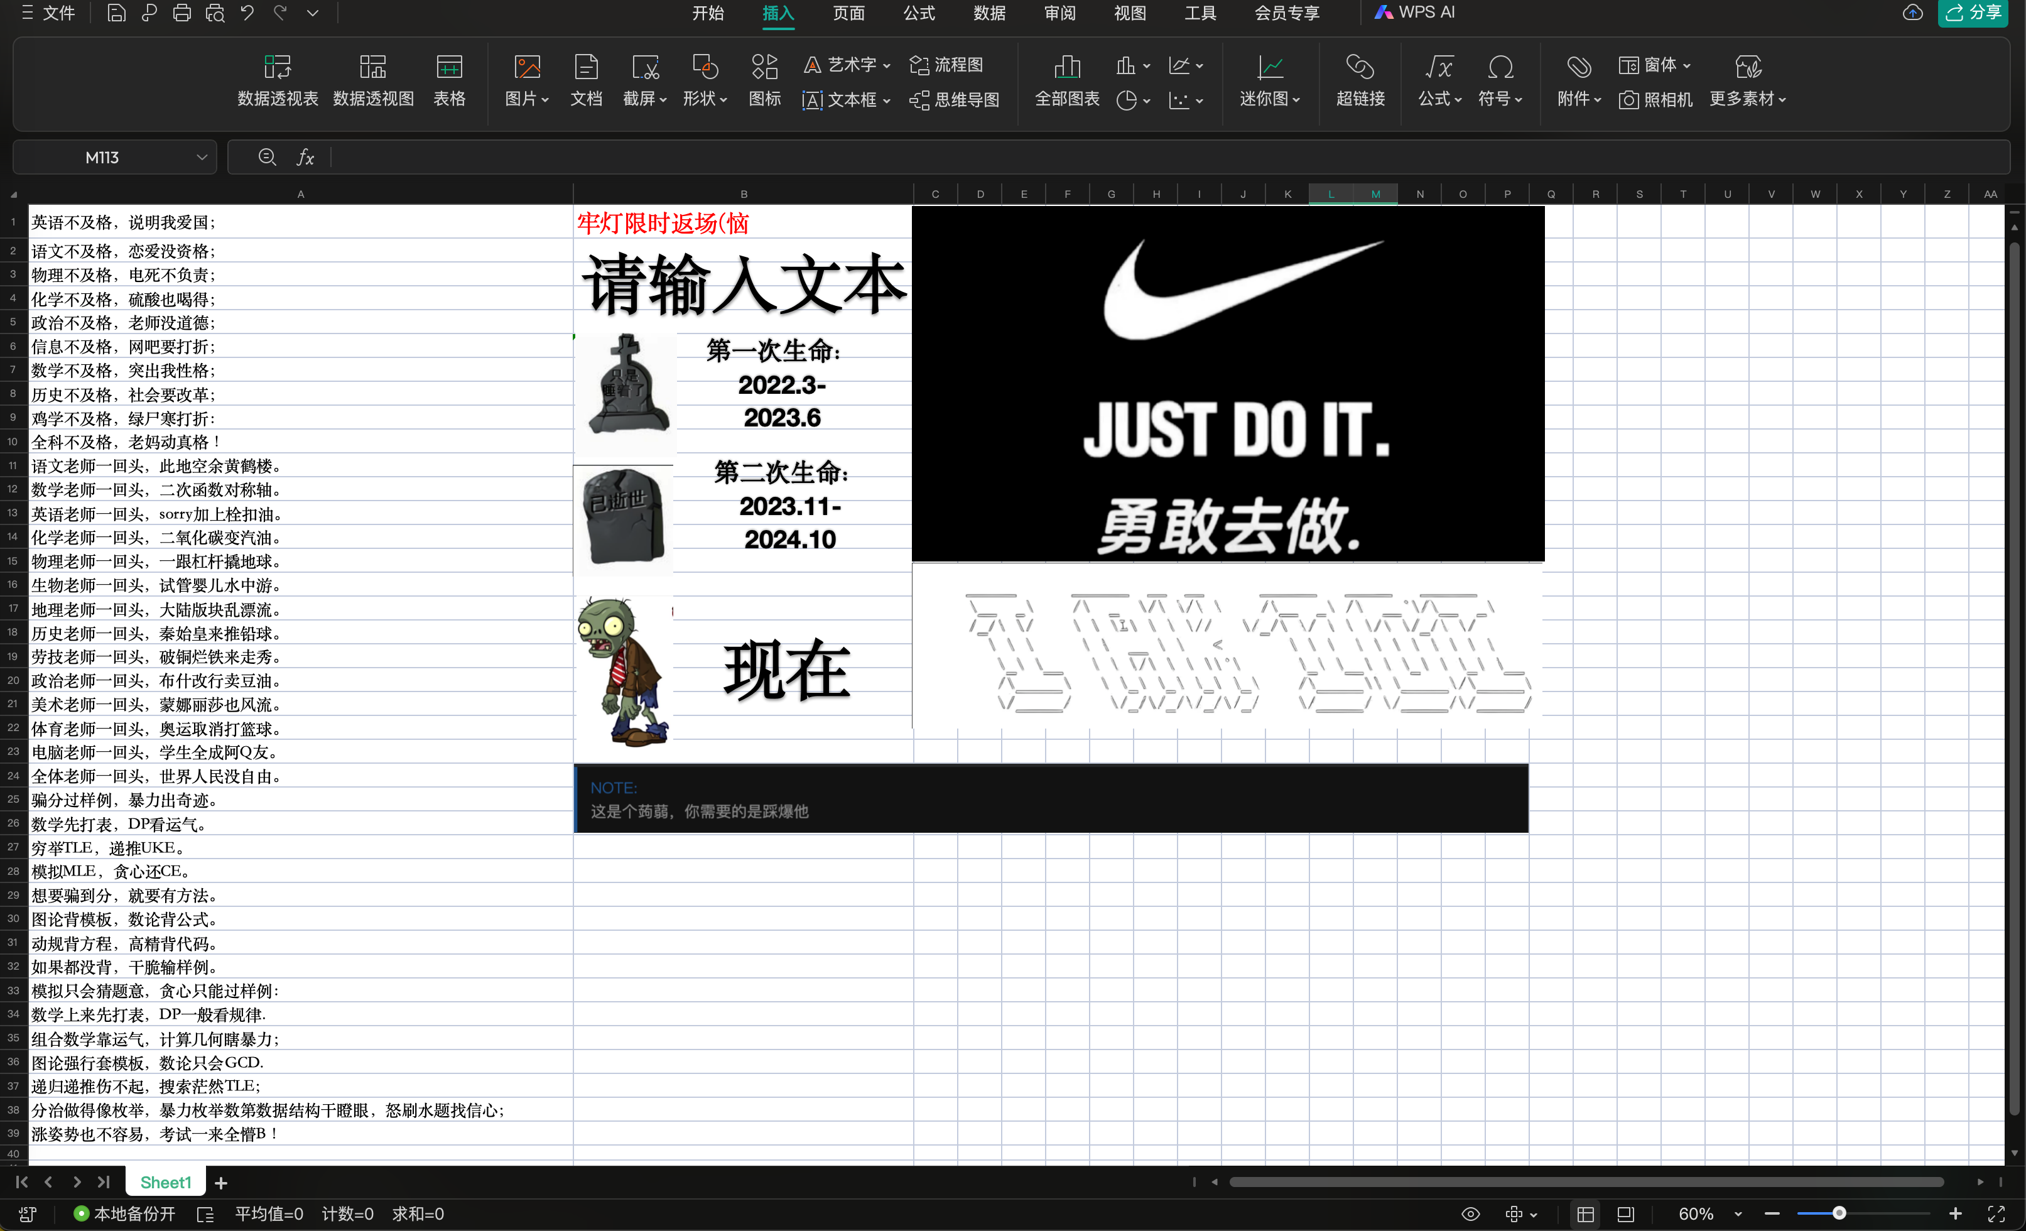Screen dimensions: 2026x1231
Task: Click the 分享 Share button
Action: point(1973,13)
